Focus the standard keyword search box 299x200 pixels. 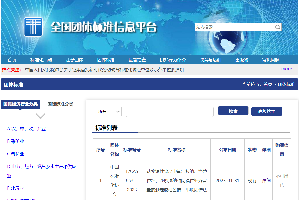(170, 112)
